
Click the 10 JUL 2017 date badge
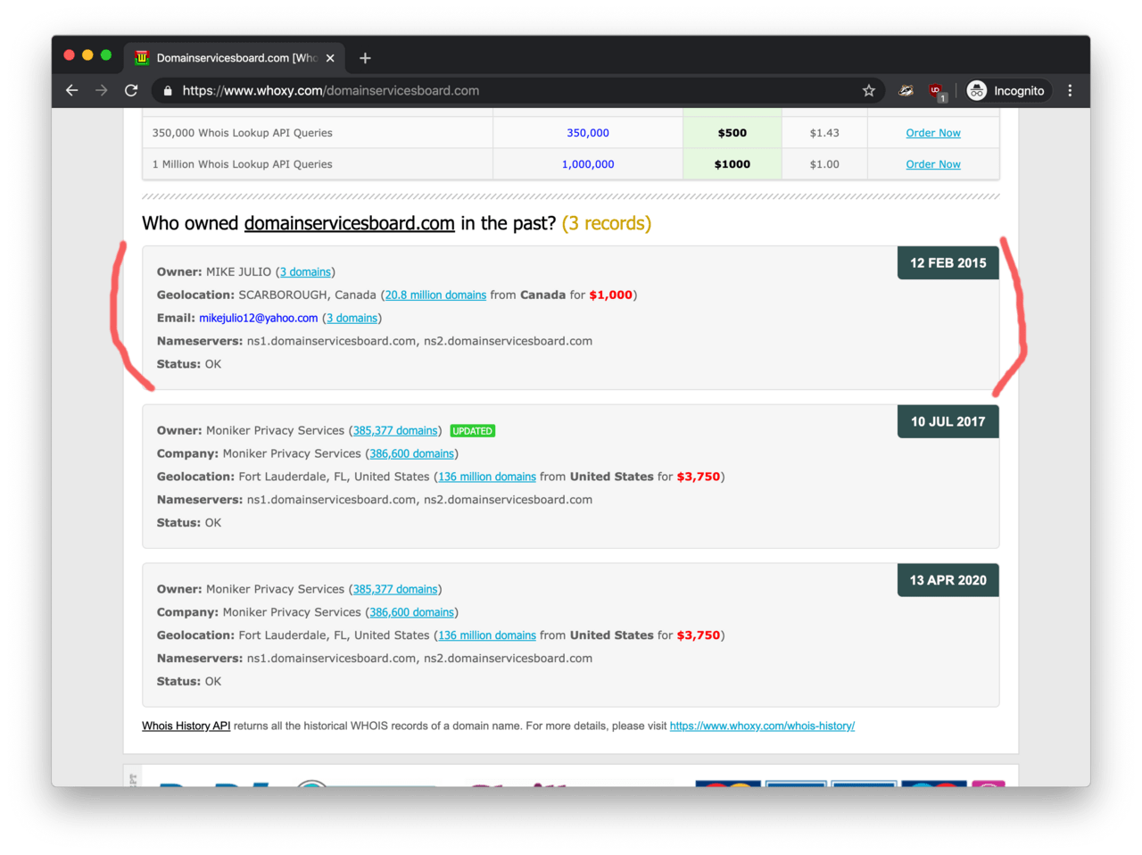pyautogui.click(x=948, y=421)
